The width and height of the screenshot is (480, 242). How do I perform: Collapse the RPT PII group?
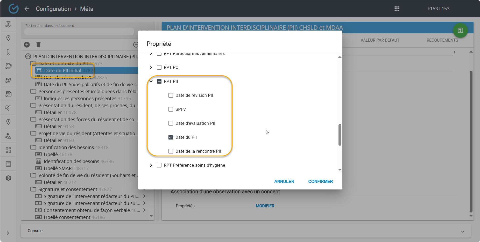[151, 81]
